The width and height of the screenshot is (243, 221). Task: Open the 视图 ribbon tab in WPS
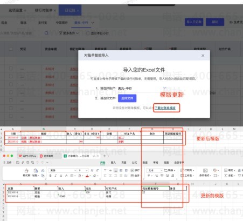click(x=166, y=163)
